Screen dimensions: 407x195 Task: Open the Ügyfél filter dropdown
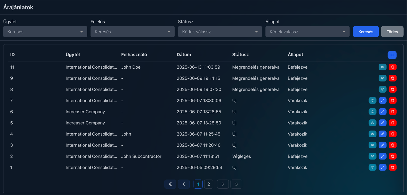[45, 32]
